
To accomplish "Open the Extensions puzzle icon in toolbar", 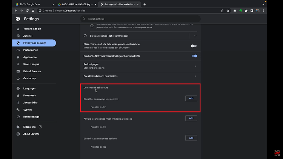I will [x=246, y=11].
